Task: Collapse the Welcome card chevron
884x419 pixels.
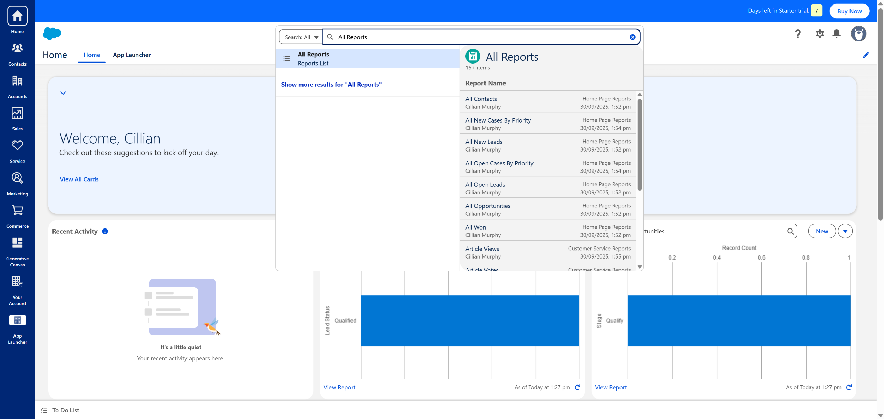Action: [x=63, y=93]
